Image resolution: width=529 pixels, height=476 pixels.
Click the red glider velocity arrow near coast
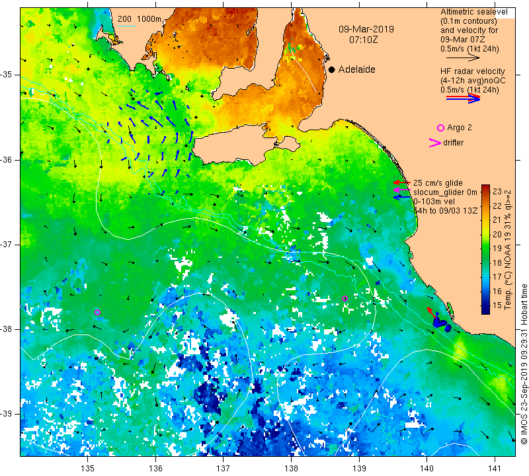click(x=431, y=311)
